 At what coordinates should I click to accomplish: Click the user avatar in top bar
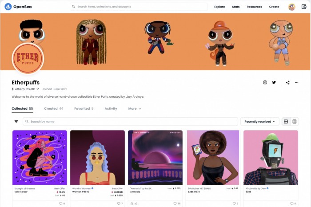click(291, 7)
